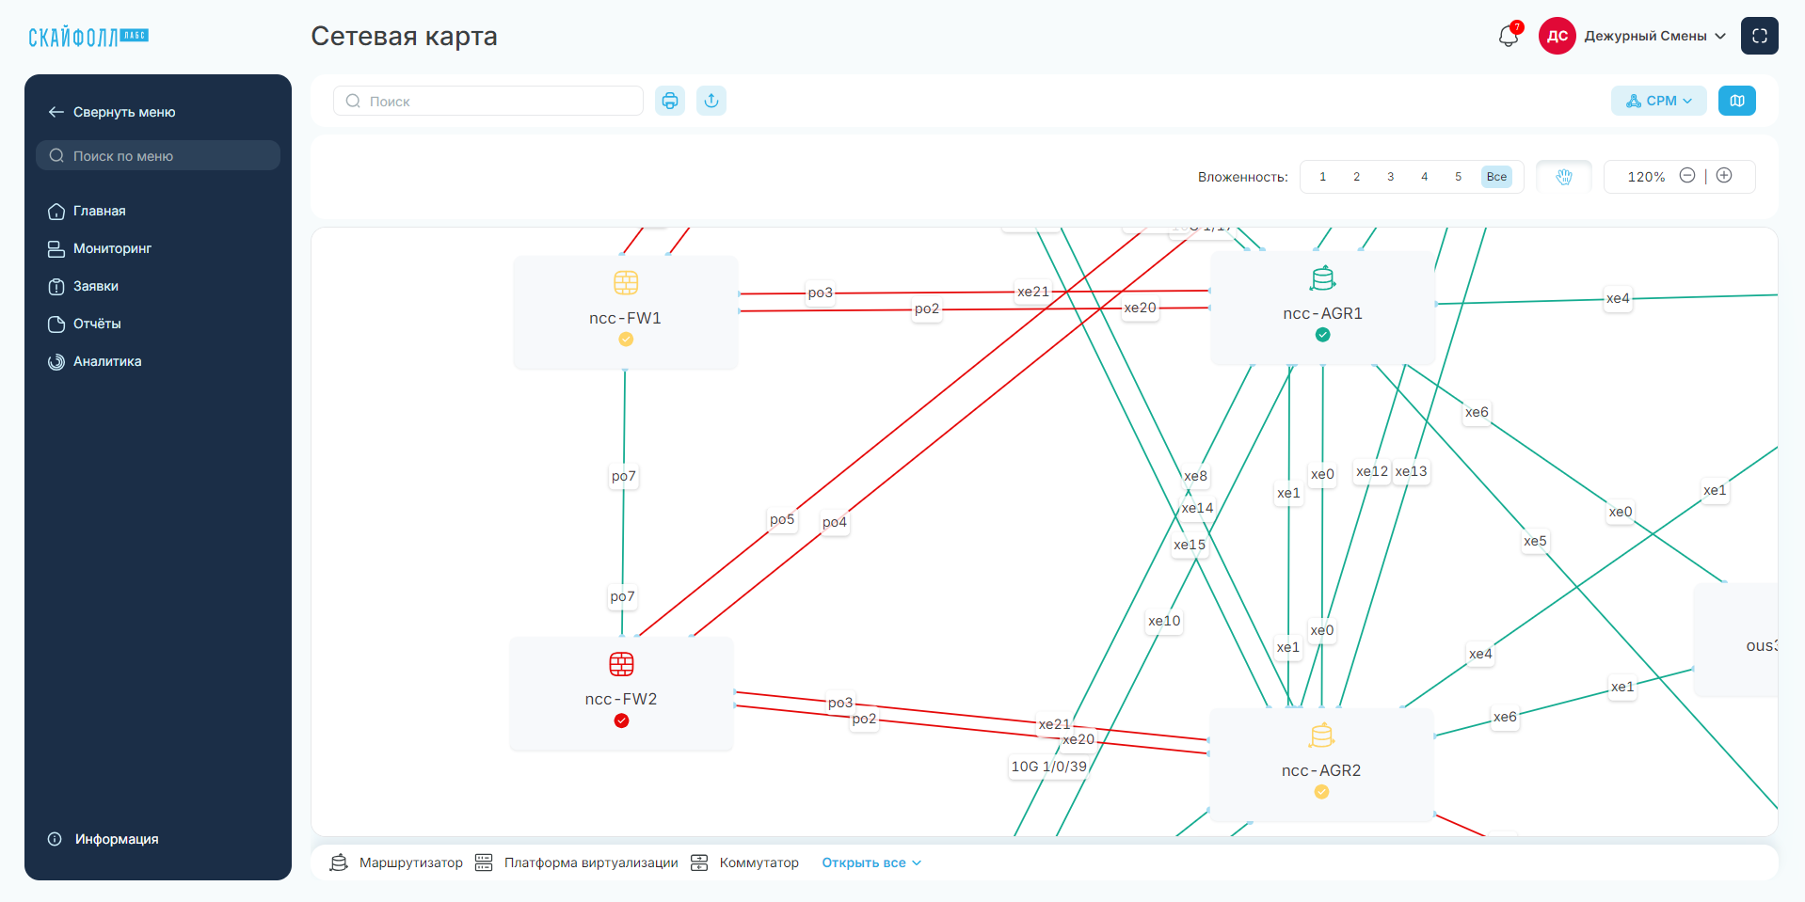Select the ncc-FW1 firewall node icon

(x=626, y=282)
